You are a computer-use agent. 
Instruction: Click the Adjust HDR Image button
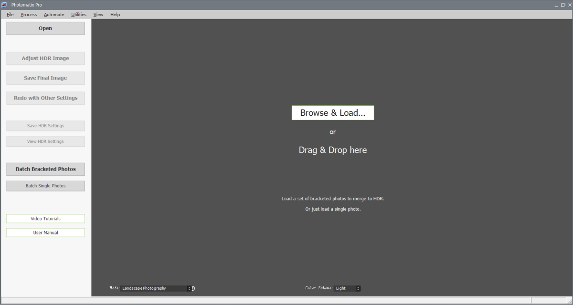click(x=45, y=59)
